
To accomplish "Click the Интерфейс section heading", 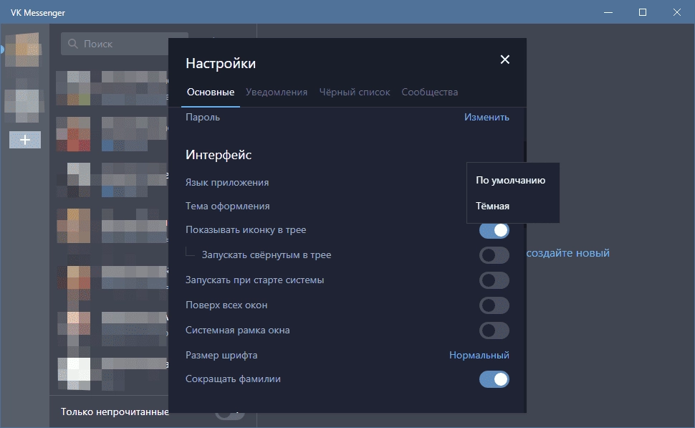I will (219, 155).
